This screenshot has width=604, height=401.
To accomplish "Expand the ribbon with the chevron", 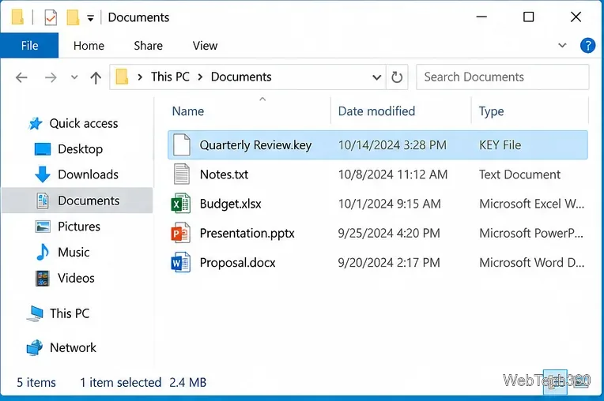I will click(x=562, y=45).
